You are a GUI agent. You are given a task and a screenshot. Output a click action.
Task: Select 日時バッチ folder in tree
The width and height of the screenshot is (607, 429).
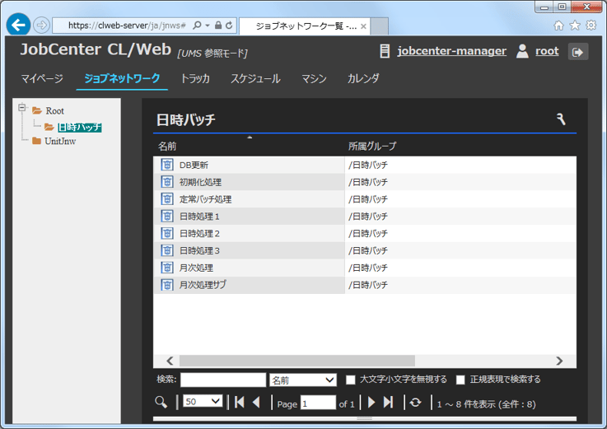coord(80,128)
